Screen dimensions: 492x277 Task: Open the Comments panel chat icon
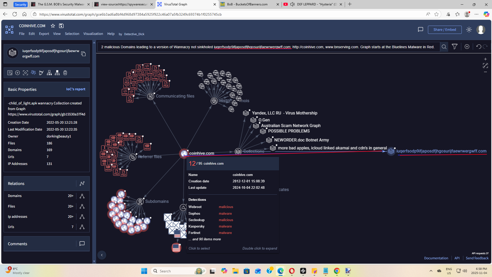(82, 244)
